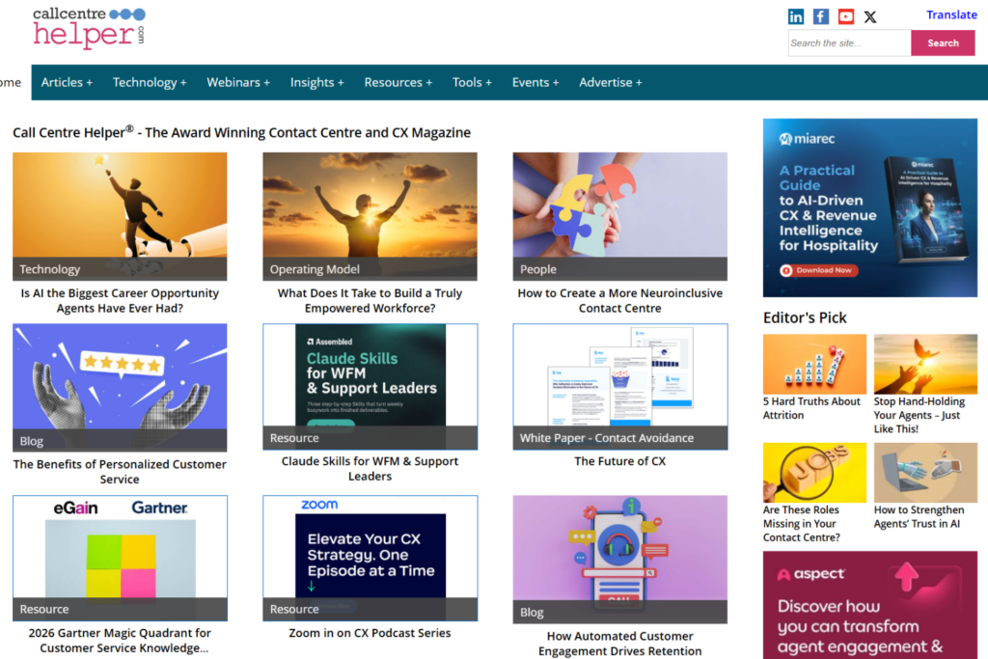Open '5 Hard Truths About Attrition' link
The width and height of the screenshot is (988, 659).
click(x=811, y=408)
